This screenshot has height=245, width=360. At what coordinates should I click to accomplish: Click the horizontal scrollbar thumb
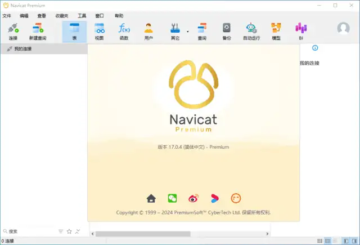tap(143, 234)
